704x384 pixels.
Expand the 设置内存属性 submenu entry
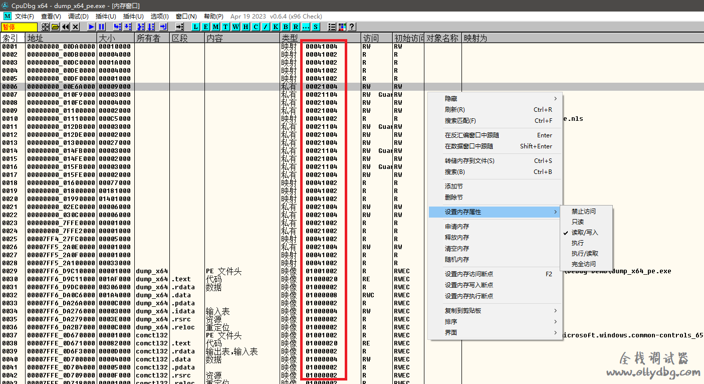pyautogui.click(x=495, y=212)
